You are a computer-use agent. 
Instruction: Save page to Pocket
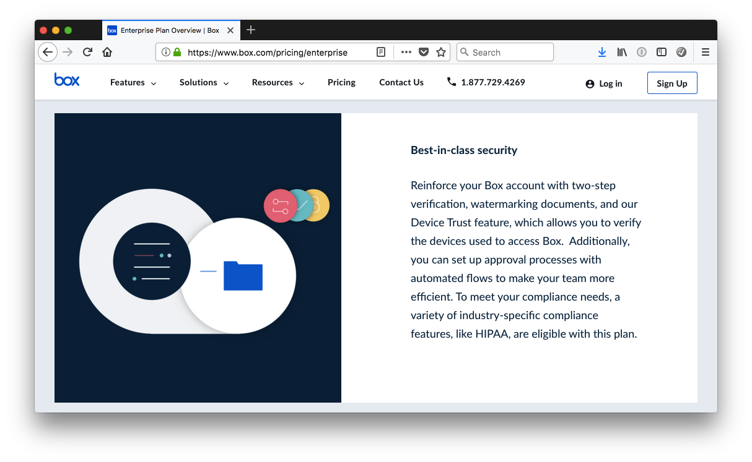point(424,53)
